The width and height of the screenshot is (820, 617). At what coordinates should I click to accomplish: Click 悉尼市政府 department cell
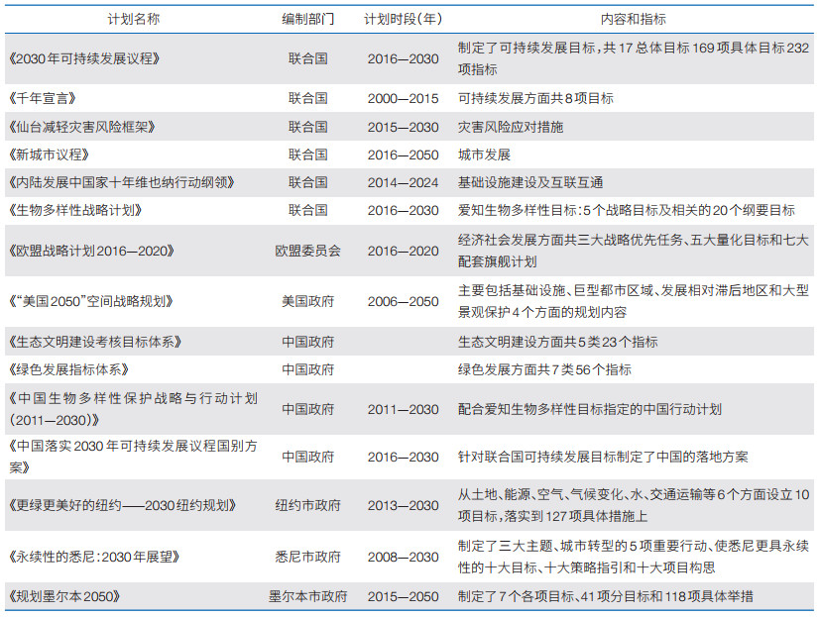[308, 557]
